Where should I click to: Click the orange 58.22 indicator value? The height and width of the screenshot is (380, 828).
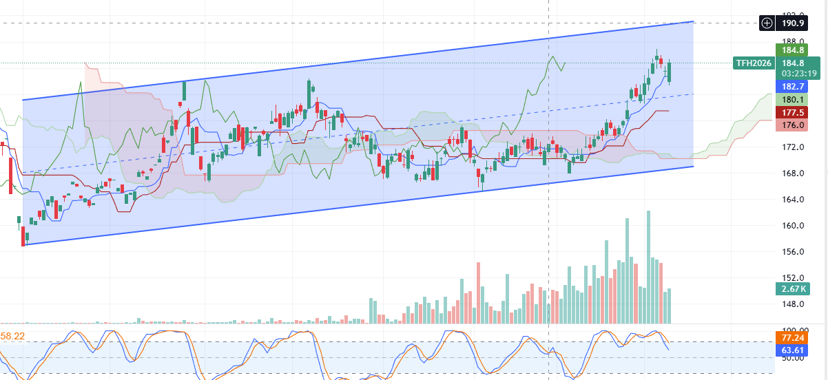(x=14, y=336)
